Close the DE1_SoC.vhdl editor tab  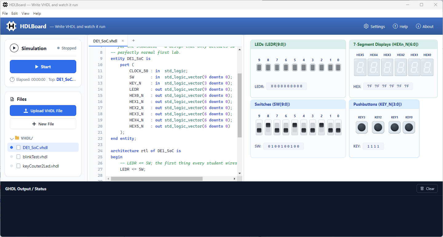point(123,41)
